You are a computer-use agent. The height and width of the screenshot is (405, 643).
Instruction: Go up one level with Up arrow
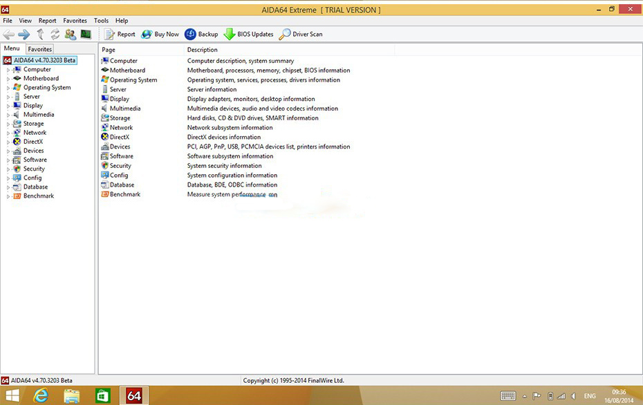coord(40,35)
